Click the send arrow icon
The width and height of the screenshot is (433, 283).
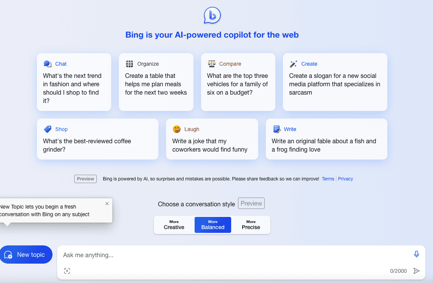[416, 271]
